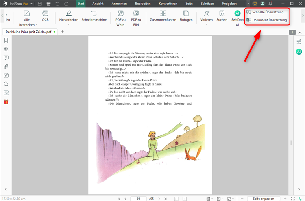Viewport: 305px width, 201px height.
Task: Open the user account icon
Action: 262,4
